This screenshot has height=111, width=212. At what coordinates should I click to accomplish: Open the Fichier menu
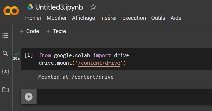point(33,18)
